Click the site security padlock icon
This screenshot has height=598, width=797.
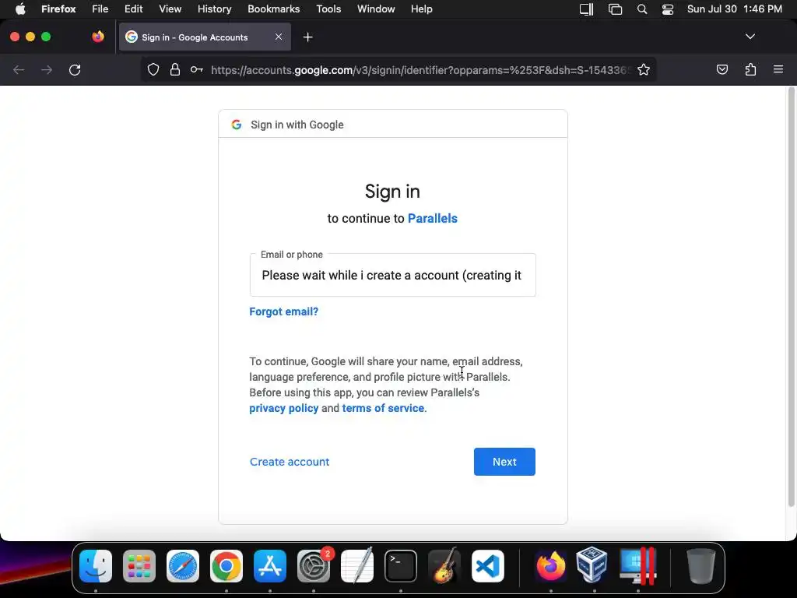tap(175, 69)
